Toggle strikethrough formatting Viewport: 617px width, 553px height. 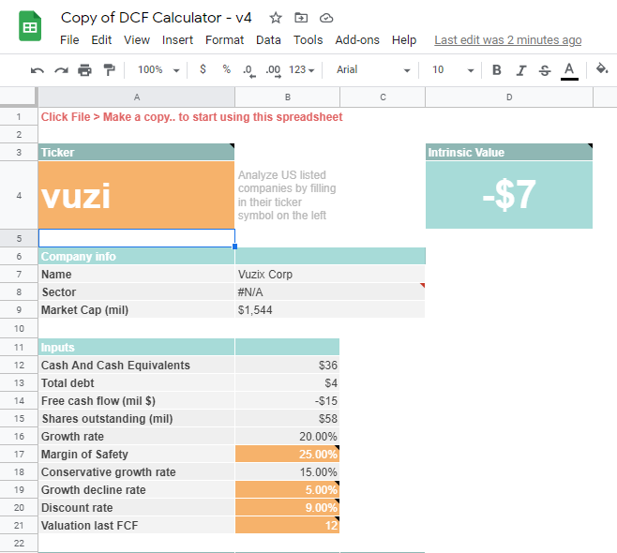pos(545,70)
